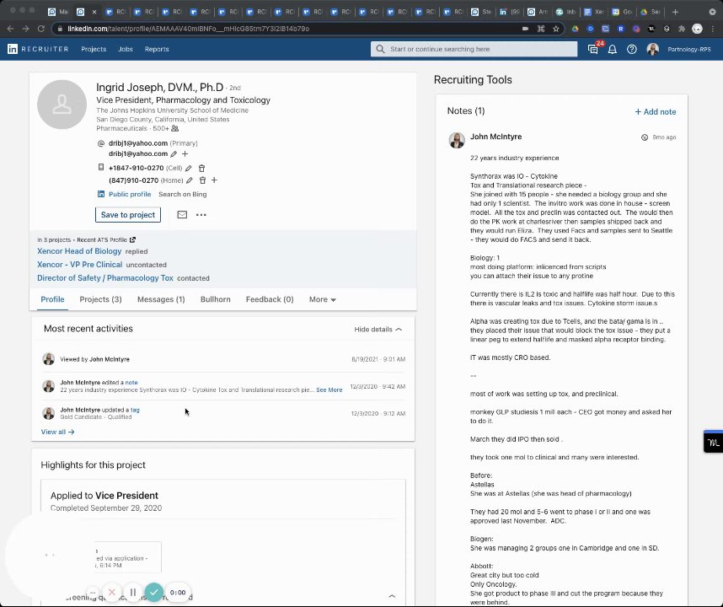The height and width of the screenshot is (607, 723).
Task: Cancel the recording with the red X button
Action: 111,592
